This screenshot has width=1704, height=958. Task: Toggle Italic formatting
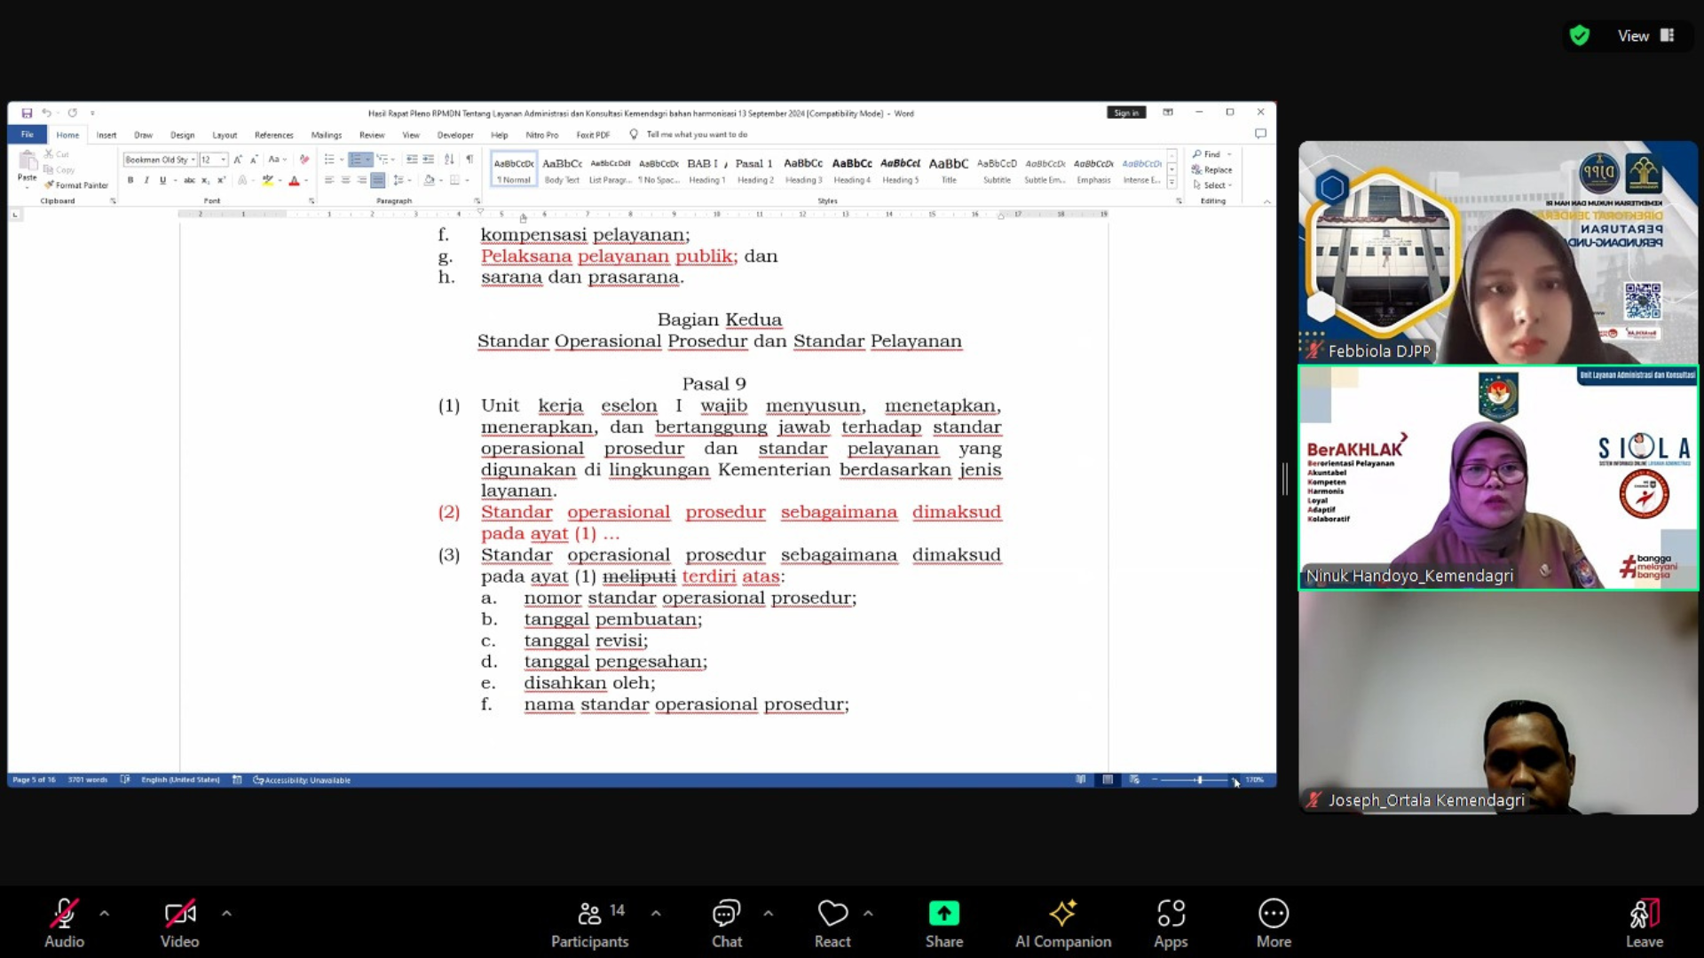(x=146, y=180)
